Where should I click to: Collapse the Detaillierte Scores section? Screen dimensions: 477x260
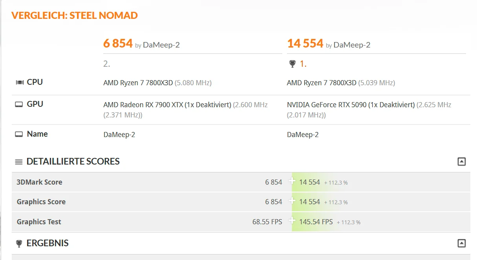pos(462,161)
